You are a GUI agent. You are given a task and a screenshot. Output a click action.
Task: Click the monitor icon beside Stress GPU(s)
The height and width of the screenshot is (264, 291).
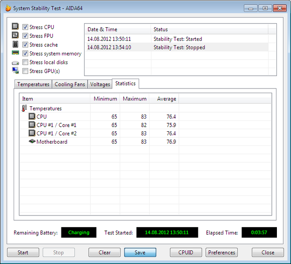(x=15, y=71)
